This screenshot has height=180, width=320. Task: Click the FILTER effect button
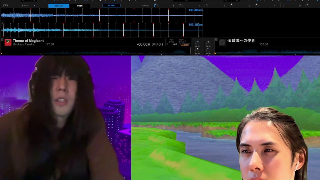point(111,5)
